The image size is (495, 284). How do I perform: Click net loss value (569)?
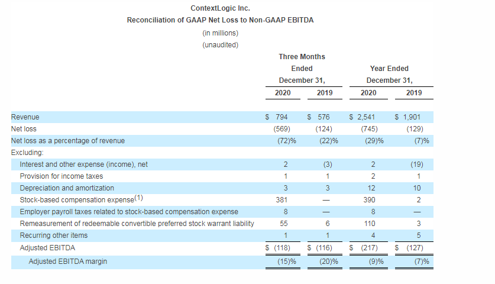282,129
